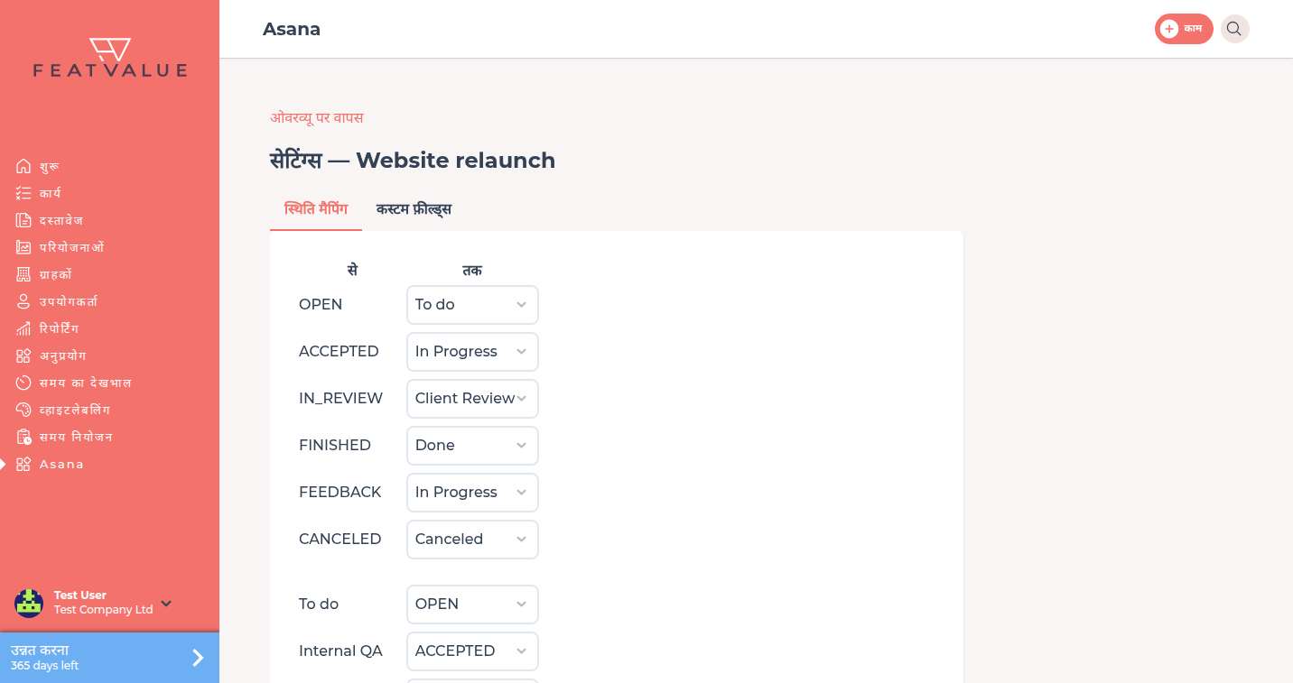Click the IN_REVIEW status label
Image resolution: width=1293 pixels, height=683 pixels.
pyautogui.click(x=340, y=398)
